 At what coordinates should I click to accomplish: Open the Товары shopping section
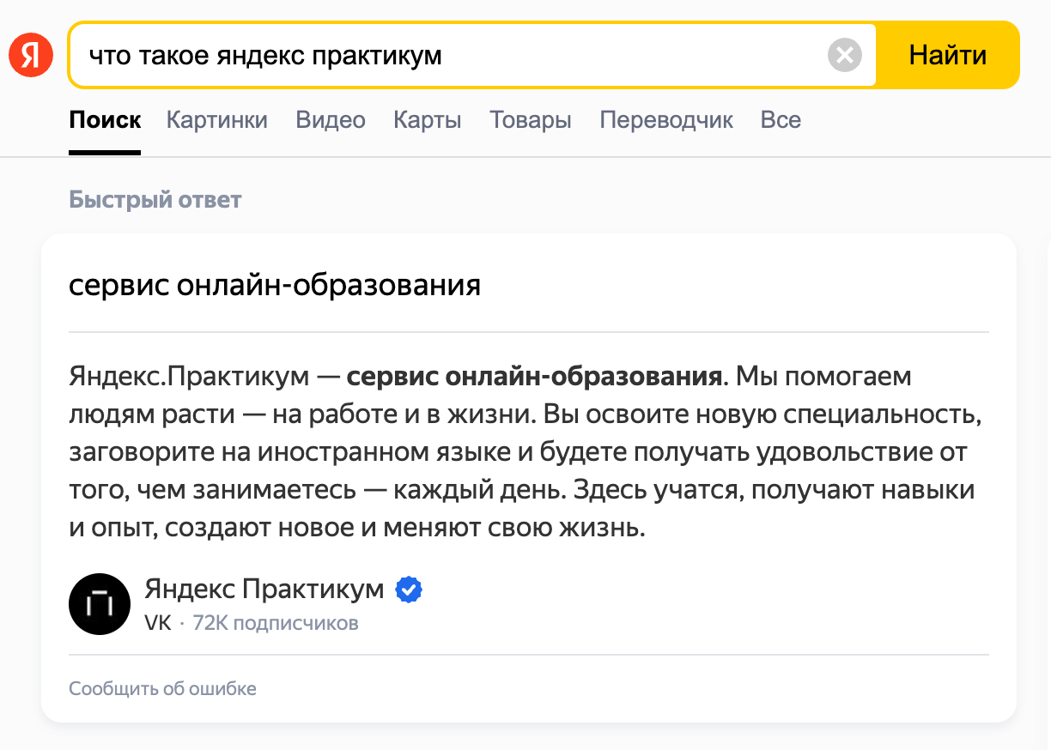tap(530, 119)
